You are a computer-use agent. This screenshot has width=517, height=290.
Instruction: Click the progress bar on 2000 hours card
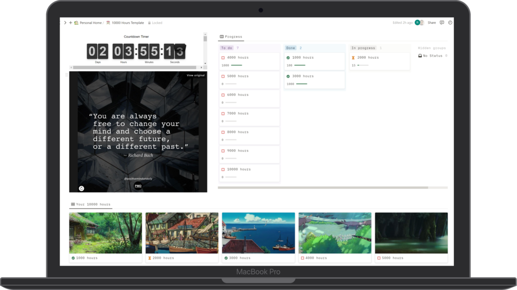click(363, 65)
